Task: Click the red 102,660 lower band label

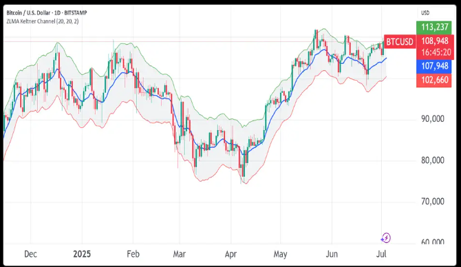Action: coord(435,80)
